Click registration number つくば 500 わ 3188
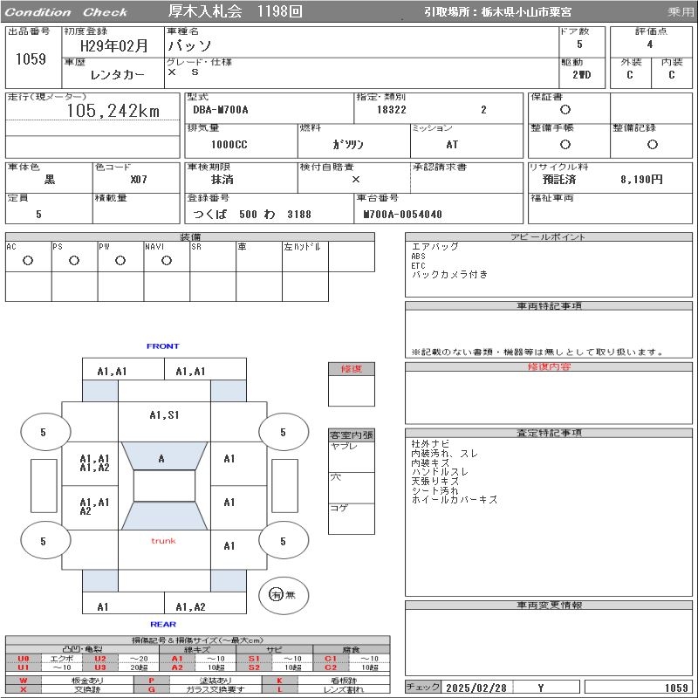This screenshot has width=698, height=698. pyautogui.click(x=252, y=214)
